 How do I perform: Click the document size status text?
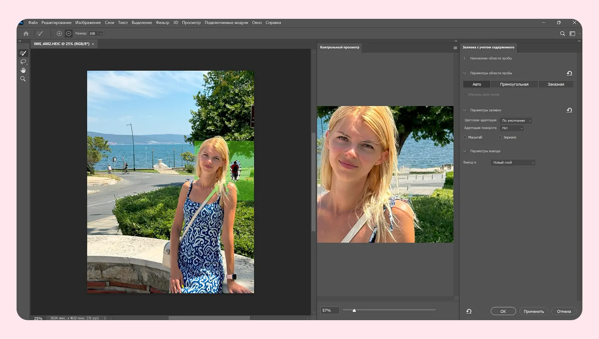pos(74,318)
